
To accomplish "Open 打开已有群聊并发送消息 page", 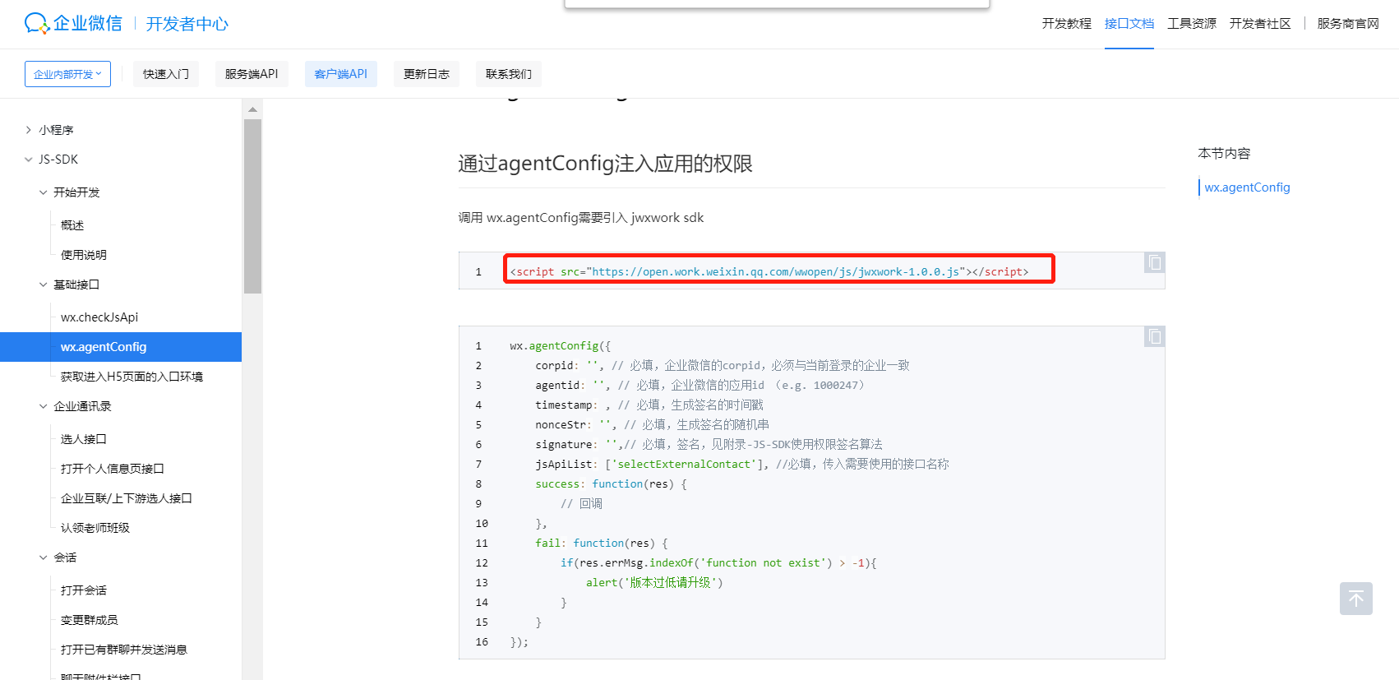I will (x=124, y=650).
